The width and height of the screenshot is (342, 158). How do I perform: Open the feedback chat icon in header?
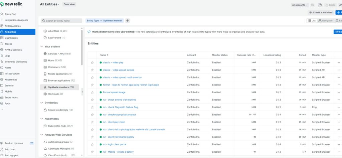(x=313, y=5)
